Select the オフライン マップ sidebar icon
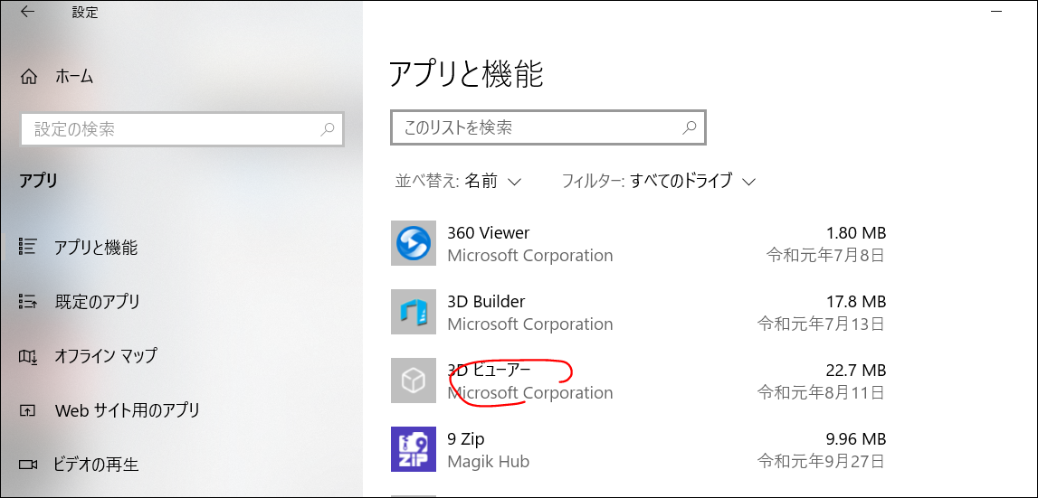 click(x=27, y=356)
